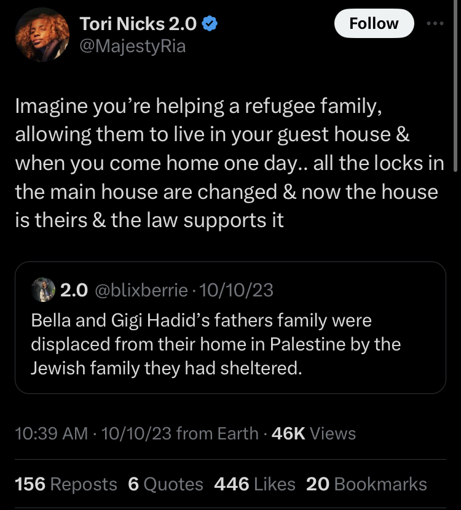Open the 20 Bookmarks count
461x510 pixels.
(x=366, y=484)
